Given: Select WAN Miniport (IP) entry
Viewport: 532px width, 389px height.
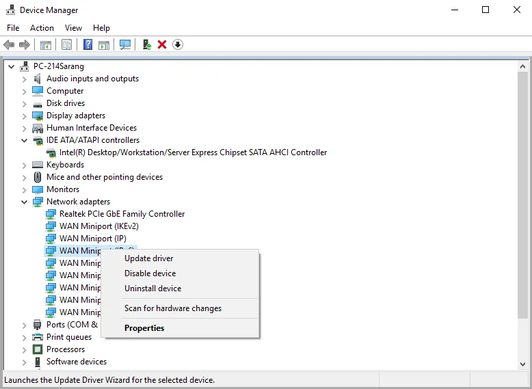Looking at the screenshot, I should pos(93,239).
